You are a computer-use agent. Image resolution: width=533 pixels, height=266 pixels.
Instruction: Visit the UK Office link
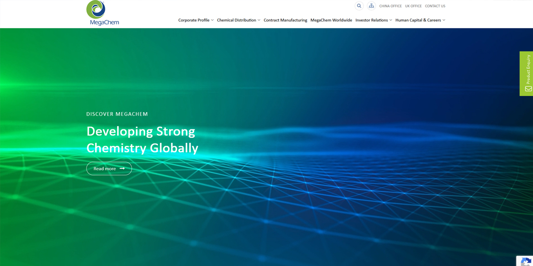[413, 6]
